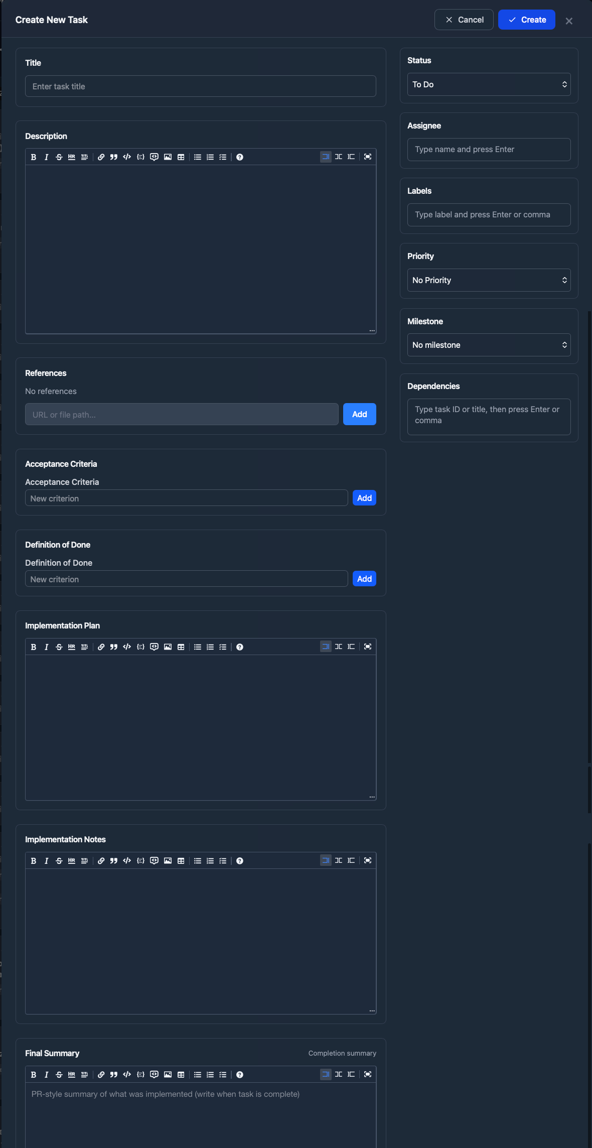Toggle bold in Final Summary toolbar

coord(34,1075)
